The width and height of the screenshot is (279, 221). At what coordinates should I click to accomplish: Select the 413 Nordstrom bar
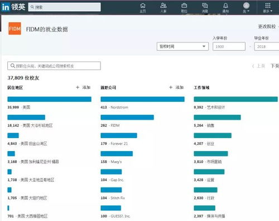[x=142, y=99]
